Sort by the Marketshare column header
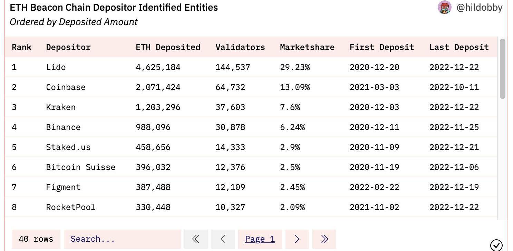The width and height of the screenshot is (513, 251). tap(307, 47)
